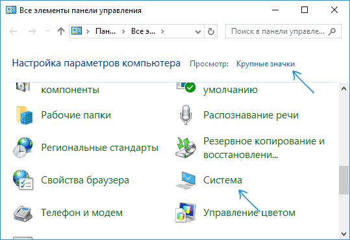This screenshot has width=350, height=240.
Task: Refresh the Control Panel view
Action: [x=210, y=31]
